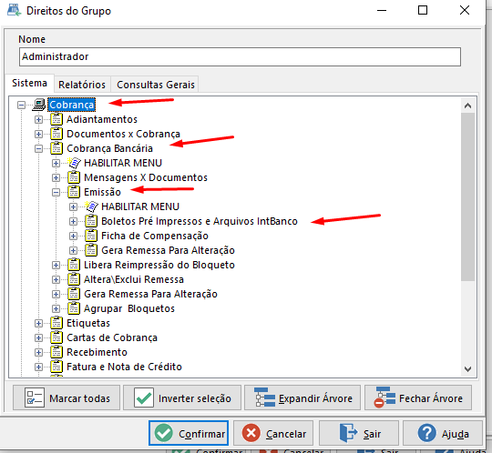The image size is (492, 453).
Task: Open the Consultas Gerais tab
Action: tap(156, 85)
